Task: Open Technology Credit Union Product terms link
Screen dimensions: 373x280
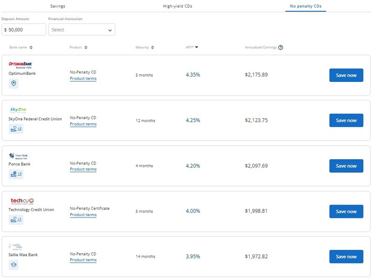Action: click(83, 215)
